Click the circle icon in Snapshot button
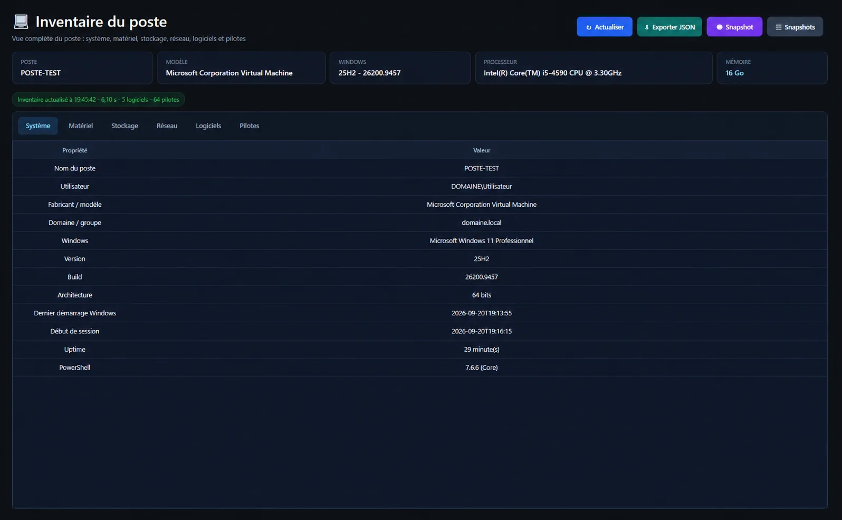This screenshot has width=842, height=520. [719, 27]
